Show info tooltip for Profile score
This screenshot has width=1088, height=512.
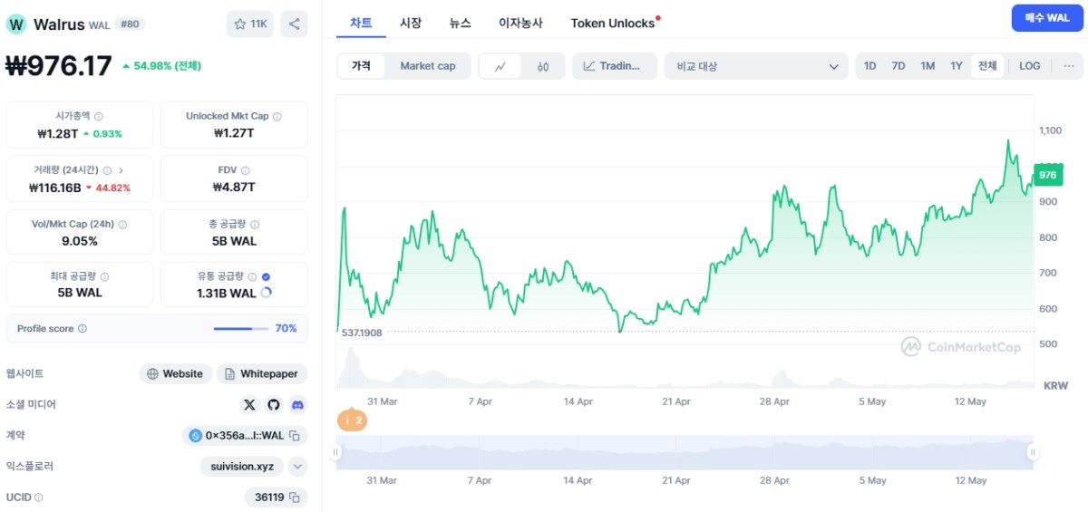click(83, 329)
